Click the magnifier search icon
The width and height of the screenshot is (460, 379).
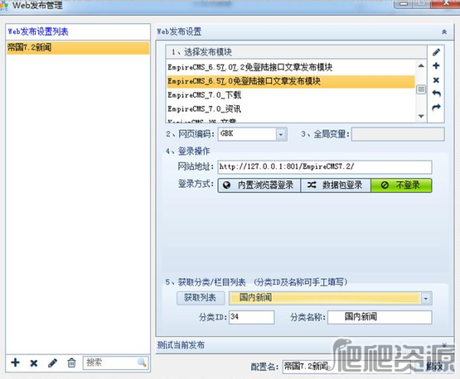[x=142, y=363]
